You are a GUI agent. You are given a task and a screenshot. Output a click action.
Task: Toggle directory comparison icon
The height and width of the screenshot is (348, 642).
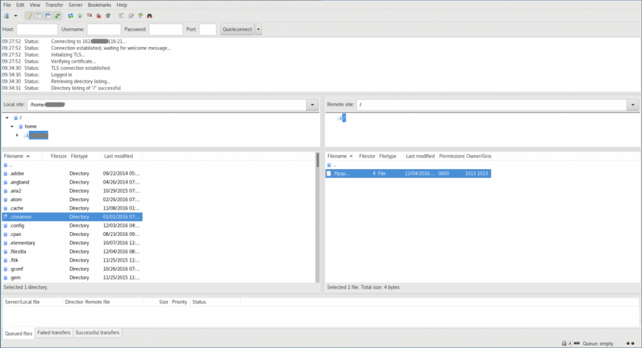click(131, 16)
